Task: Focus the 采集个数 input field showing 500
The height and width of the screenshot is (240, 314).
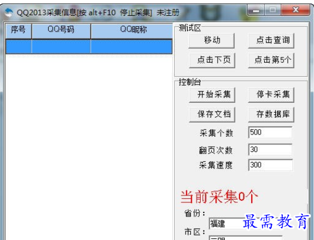Action: point(271,132)
